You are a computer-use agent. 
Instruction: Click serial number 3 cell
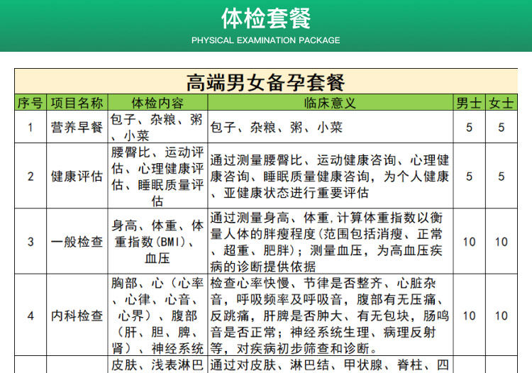[x=31, y=241]
